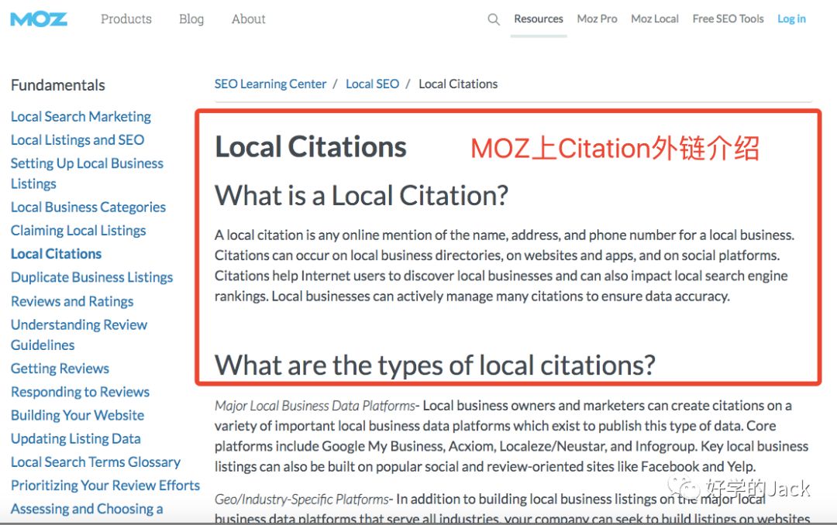This screenshot has width=837, height=525.
Task: Open Moz Local in top navigation
Action: 655,19
